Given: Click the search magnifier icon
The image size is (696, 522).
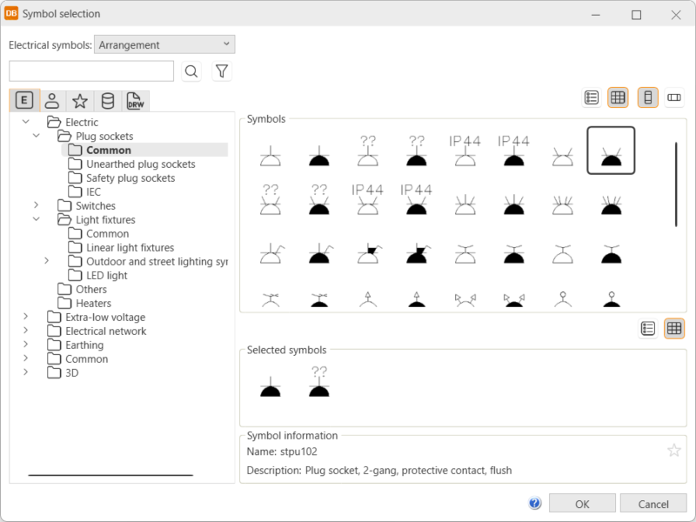Looking at the screenshot, I should pos(191,71).
